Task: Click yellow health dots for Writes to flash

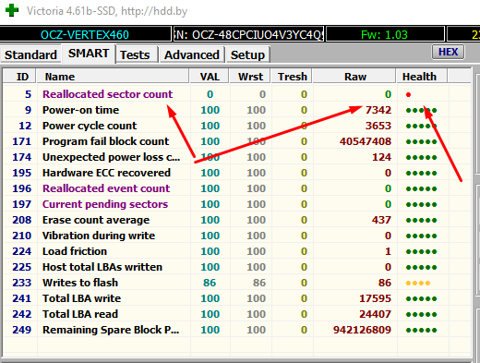Action: [418, 283]
